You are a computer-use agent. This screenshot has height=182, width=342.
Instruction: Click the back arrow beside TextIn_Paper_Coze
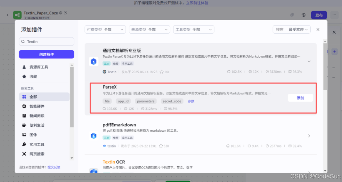[8, 15]
